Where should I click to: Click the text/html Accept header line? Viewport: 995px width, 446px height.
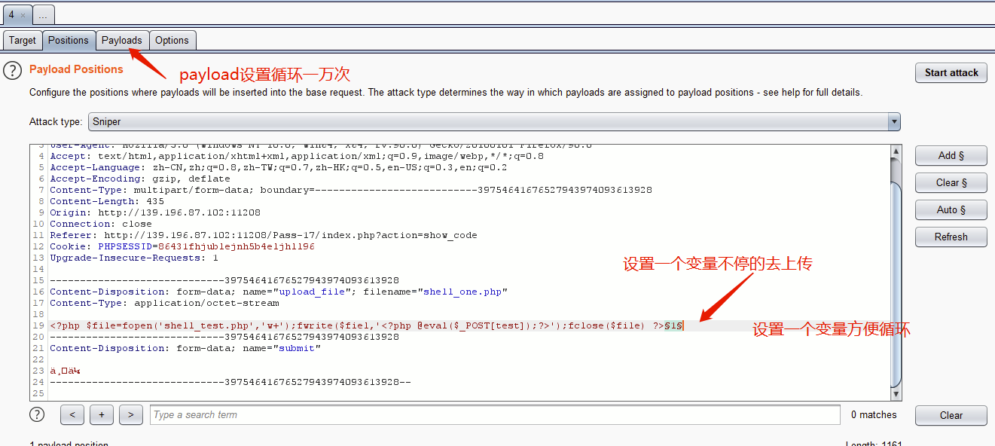click(297, 156)
